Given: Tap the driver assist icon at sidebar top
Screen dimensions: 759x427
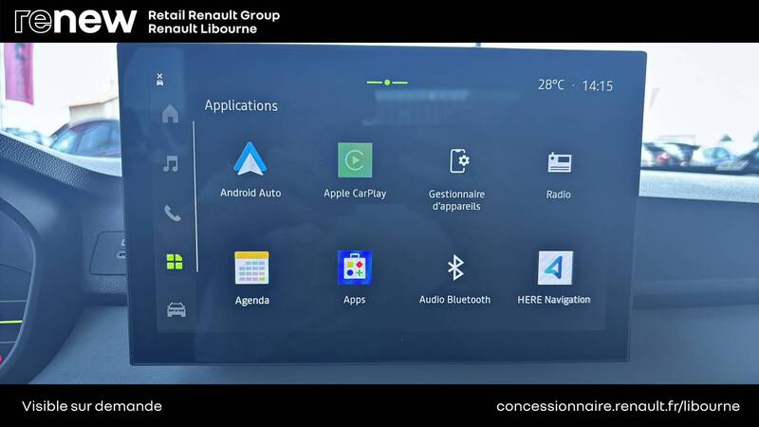Looking at the screenshot, I should [159, 80].
